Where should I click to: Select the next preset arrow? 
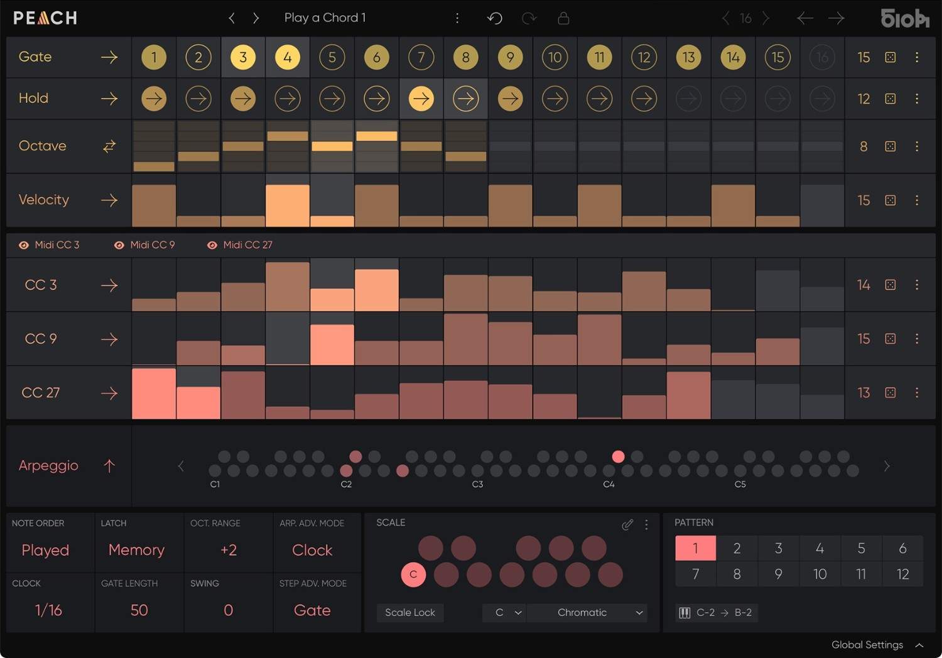(x=256, y=18)
